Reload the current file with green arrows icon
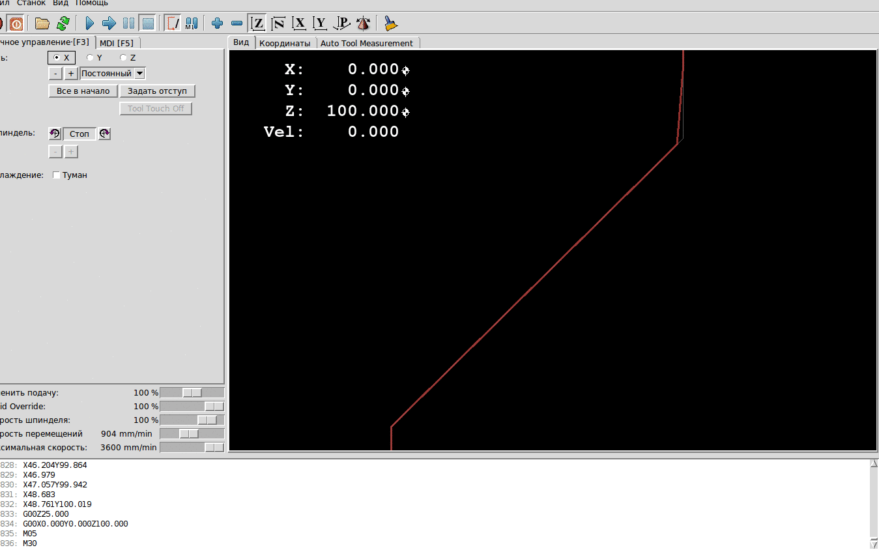Image resolution: width=879 pixels, height=550 pixels. (x=63, y=23)
